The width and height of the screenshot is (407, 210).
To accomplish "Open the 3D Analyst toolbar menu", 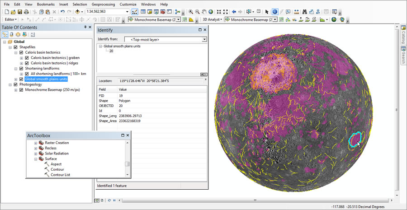I will click(212, 19).
